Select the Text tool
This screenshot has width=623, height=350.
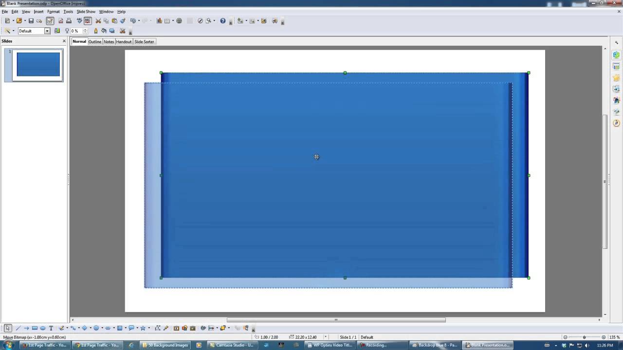[51, 328]
